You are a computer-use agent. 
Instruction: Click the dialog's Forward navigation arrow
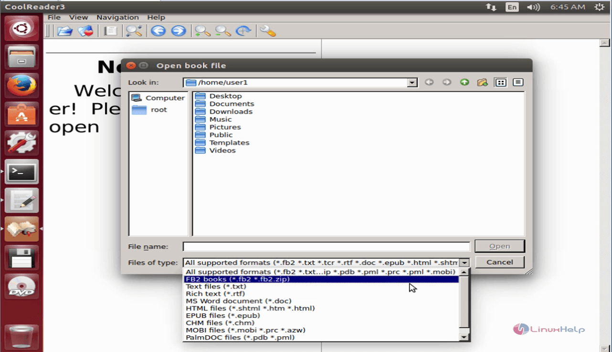[x=446, y=82]
